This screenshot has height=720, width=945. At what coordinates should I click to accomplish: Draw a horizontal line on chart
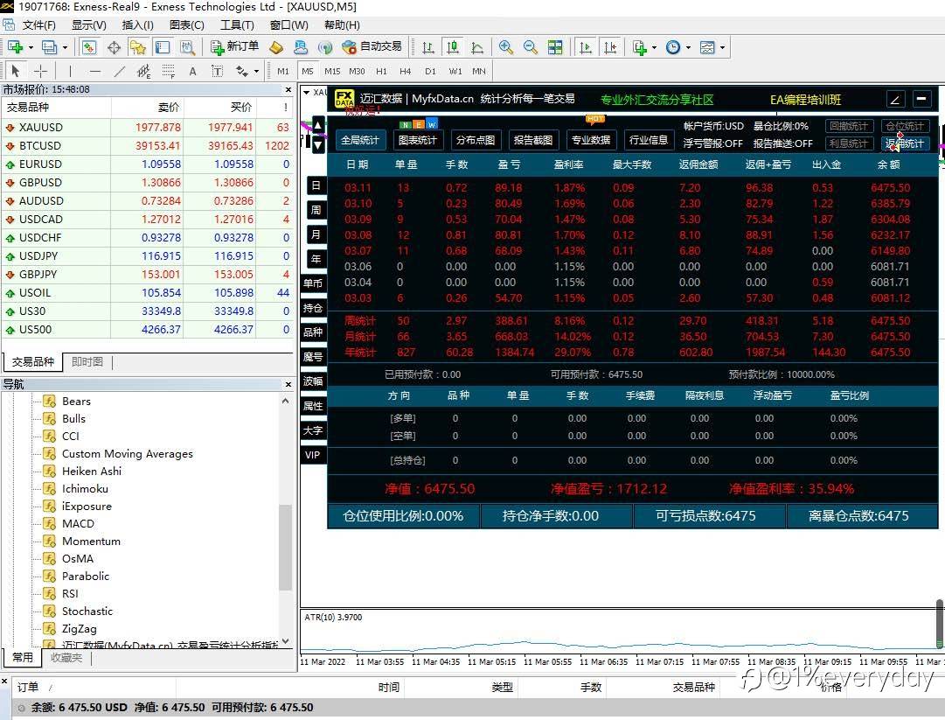coord(94,71)
